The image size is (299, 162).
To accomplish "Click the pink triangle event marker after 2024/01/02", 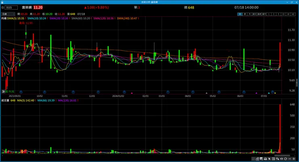I will coord(132,93).
